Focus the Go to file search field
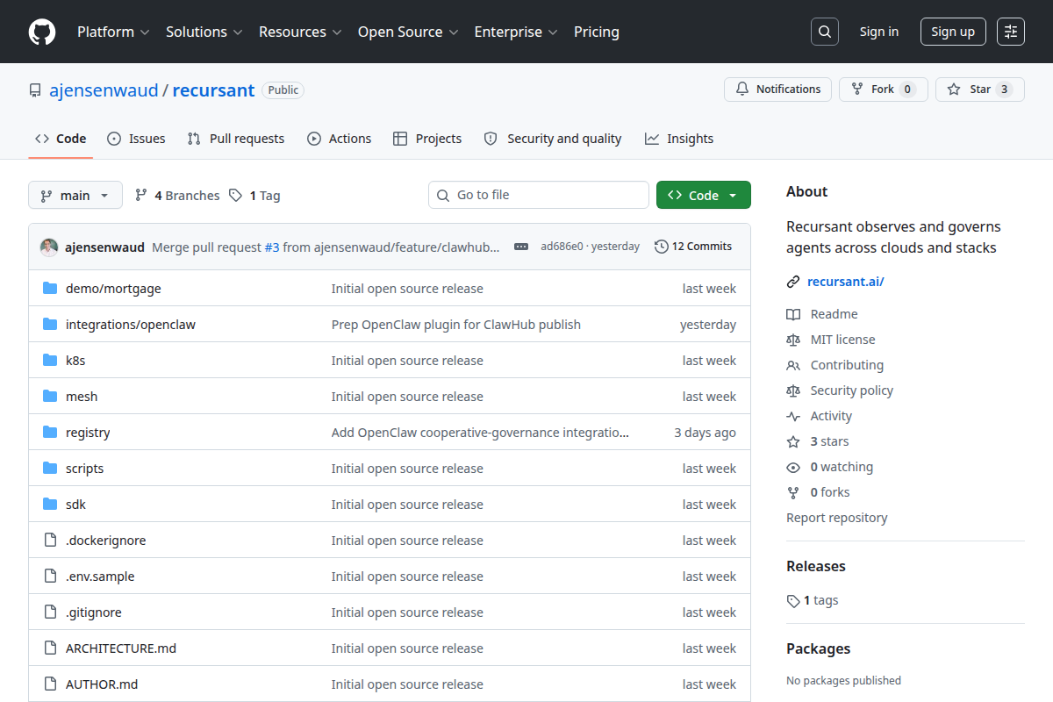 (539, 195)
